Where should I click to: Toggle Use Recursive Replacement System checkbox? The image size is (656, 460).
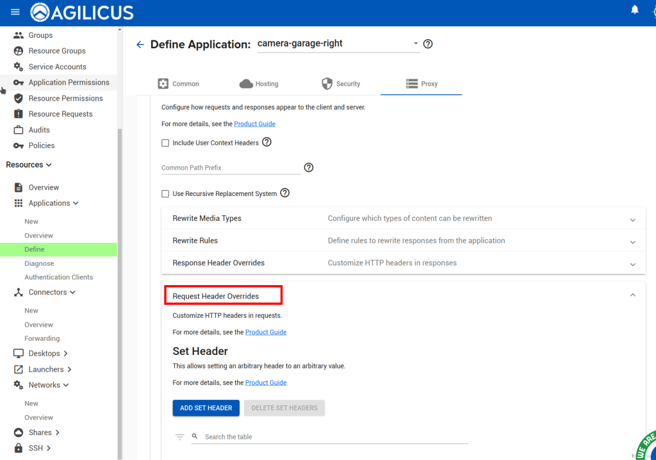165,193
